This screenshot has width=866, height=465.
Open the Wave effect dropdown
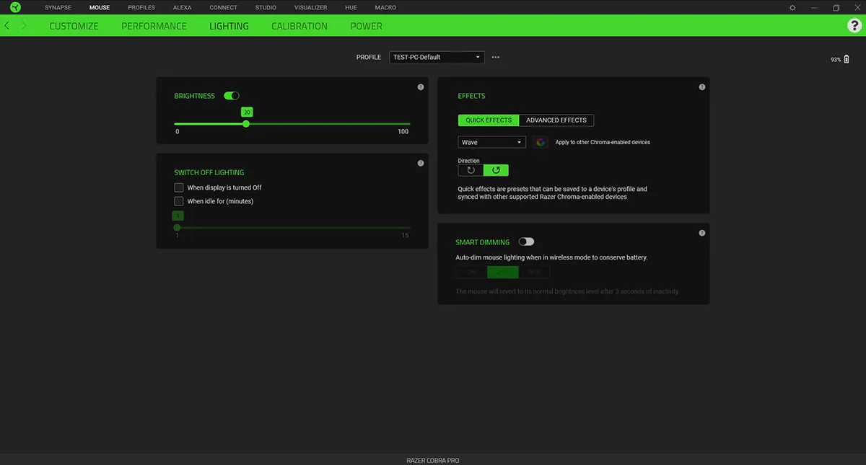coord(492,142)
